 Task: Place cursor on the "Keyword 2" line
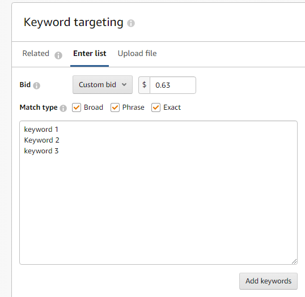point(41,140)
